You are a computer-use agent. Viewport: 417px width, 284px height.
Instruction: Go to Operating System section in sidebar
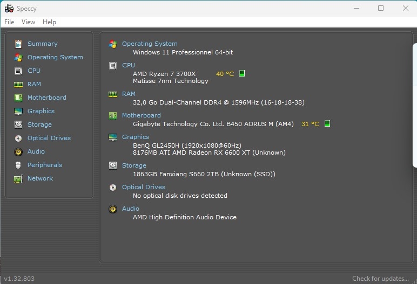pos(55,57)
